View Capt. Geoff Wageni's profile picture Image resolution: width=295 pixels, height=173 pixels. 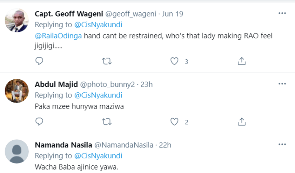(x=17, y=22)
